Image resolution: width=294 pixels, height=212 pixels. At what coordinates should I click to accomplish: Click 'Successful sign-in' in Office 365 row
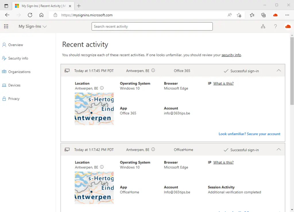coord(245,71)
